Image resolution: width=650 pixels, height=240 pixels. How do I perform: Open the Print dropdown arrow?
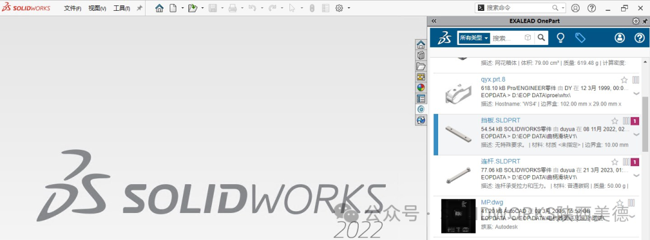click(x=242, y=8)
